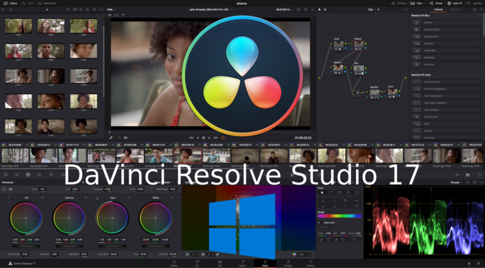This screenshot has width=485, height=268.
Task: Toggle the LUTs panel
Action: point(28,3)
